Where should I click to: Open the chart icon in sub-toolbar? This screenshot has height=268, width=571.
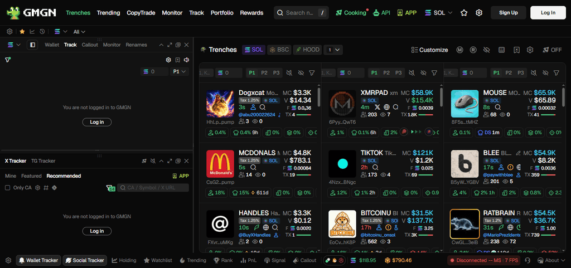pos(32,32)
